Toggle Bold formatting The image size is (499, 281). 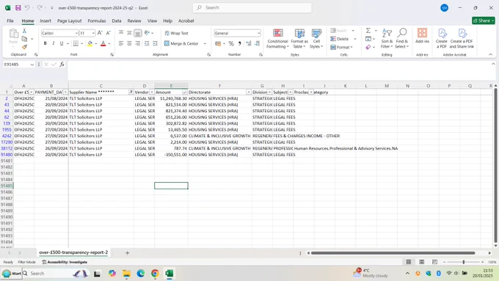[x=45, y=43]
